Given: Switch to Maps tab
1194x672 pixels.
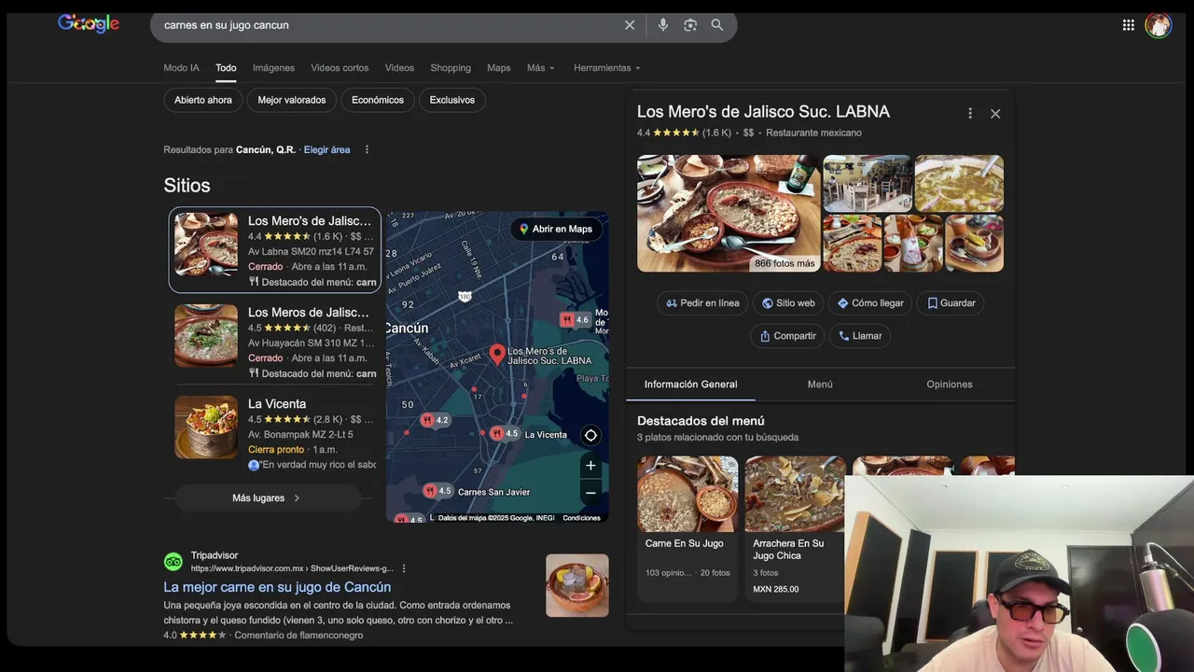Looking at the screenshot, I should tap(499, 68).
